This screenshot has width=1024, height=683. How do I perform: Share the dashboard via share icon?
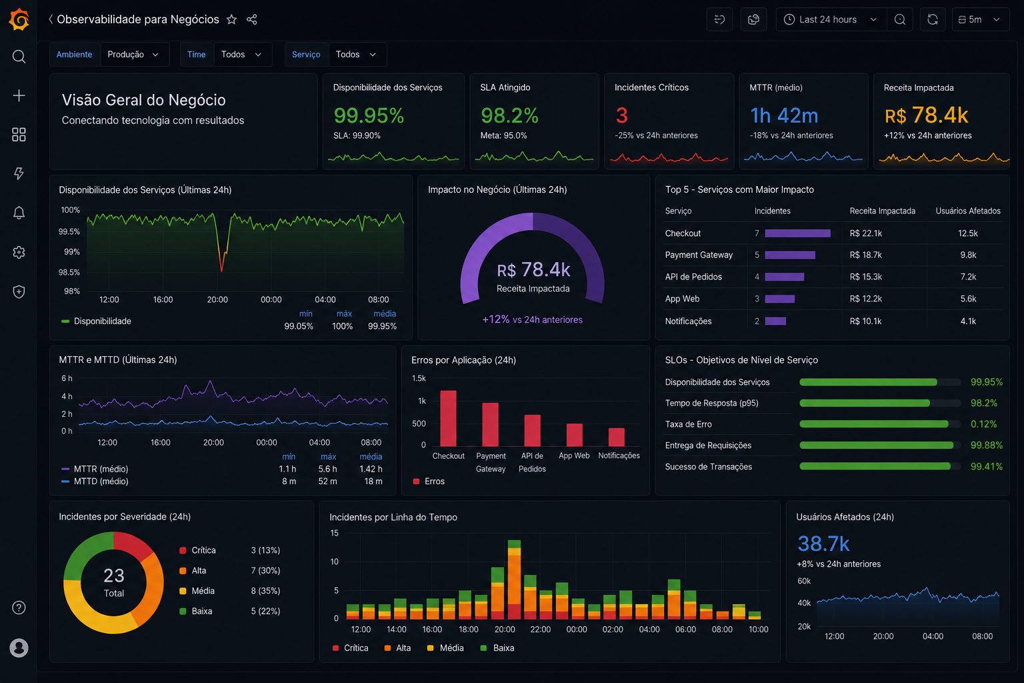252,19
